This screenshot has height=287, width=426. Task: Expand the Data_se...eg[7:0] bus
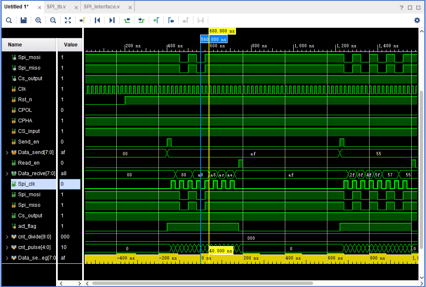coord(7,258)
